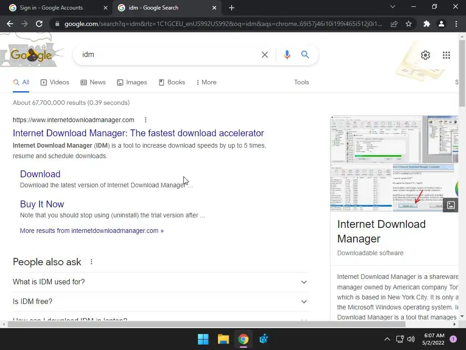Open a new tab with plus button
This screenshot has height=350, width=466.
[x=232, y=8]
